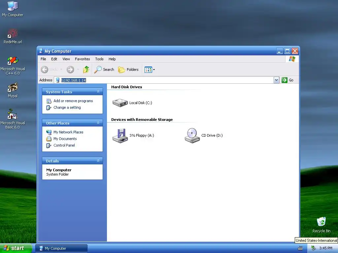Collapse the System Tasks panel

98,92
